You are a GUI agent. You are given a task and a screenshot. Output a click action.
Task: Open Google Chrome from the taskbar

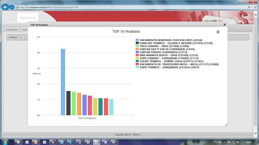(53, 142)
